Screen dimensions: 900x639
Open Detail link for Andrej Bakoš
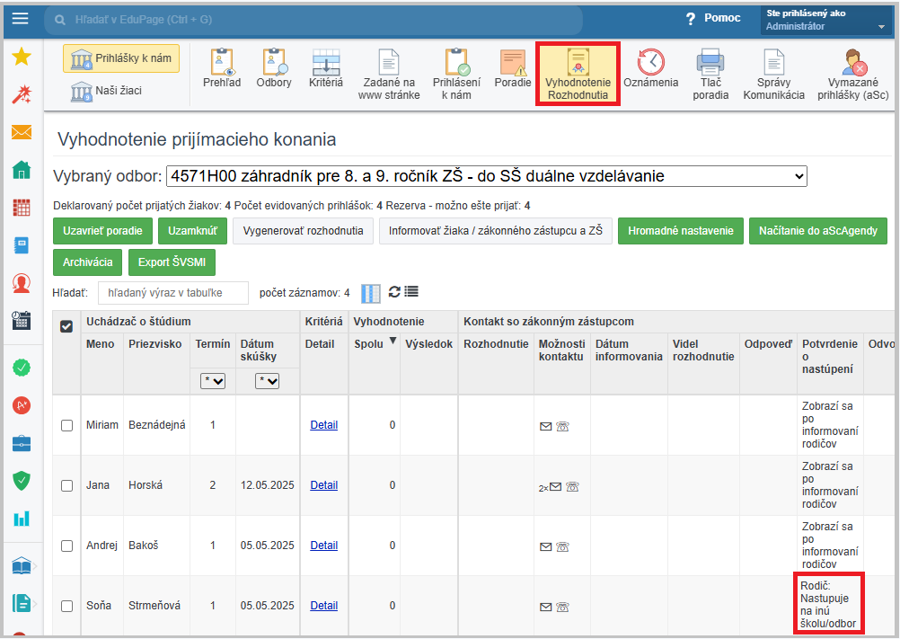coord(323,546)
